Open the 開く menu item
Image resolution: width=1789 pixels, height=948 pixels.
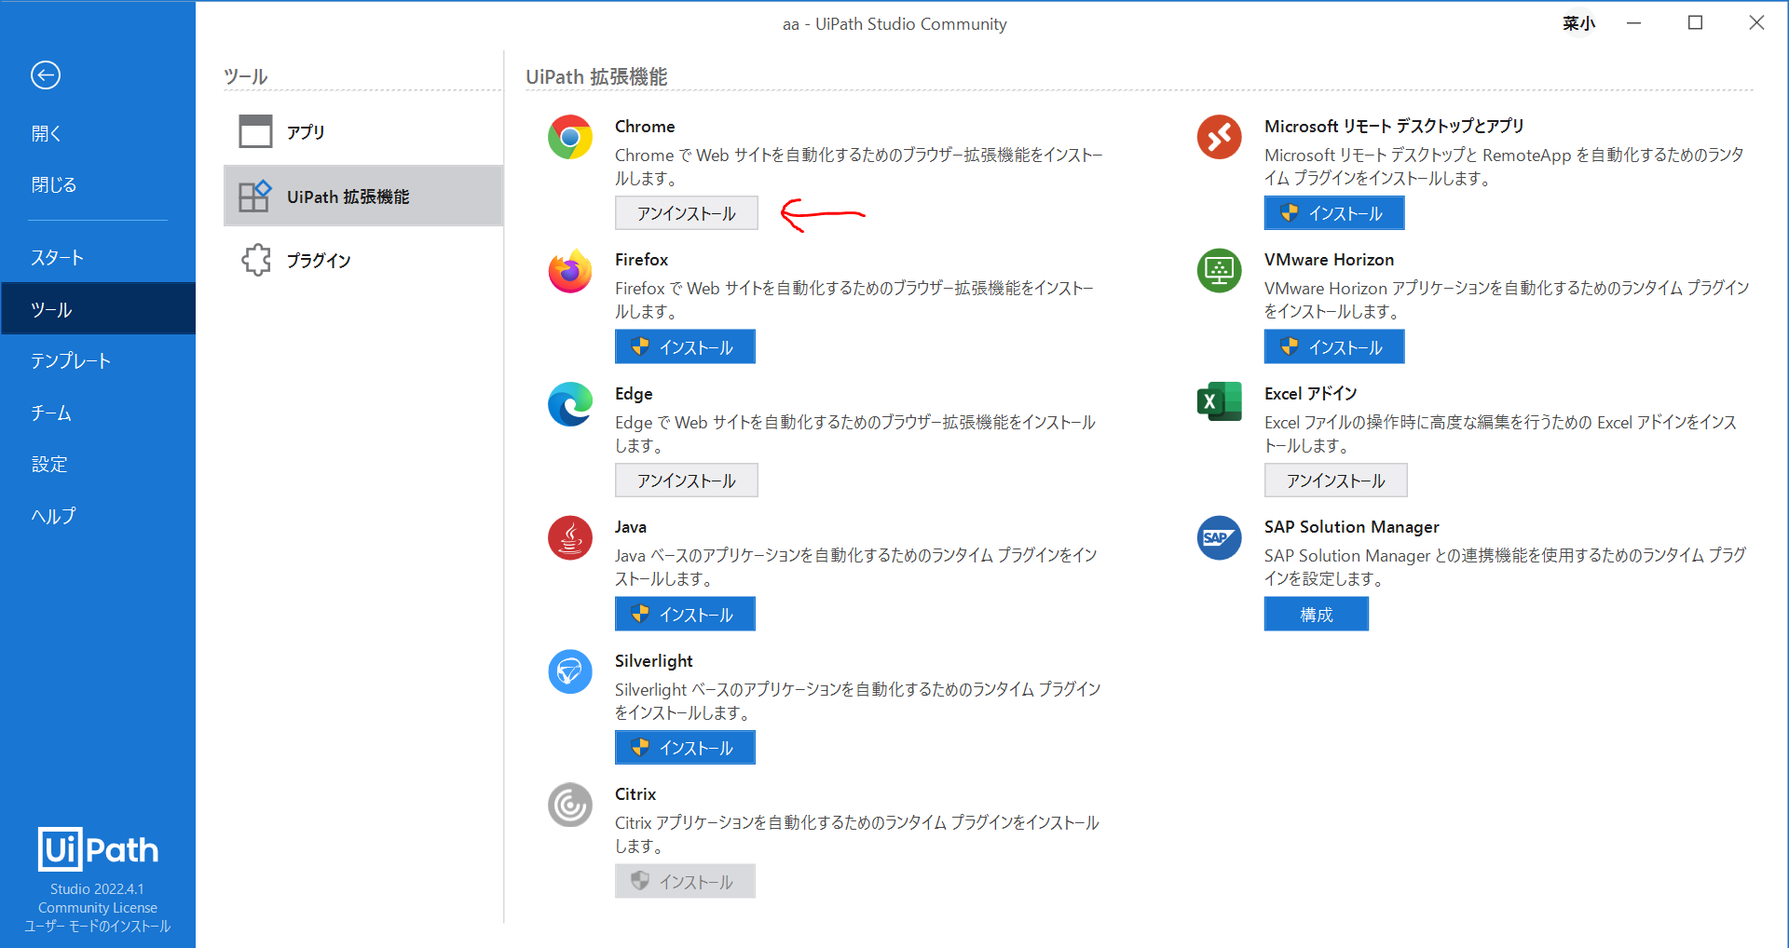tap(98, 133)
